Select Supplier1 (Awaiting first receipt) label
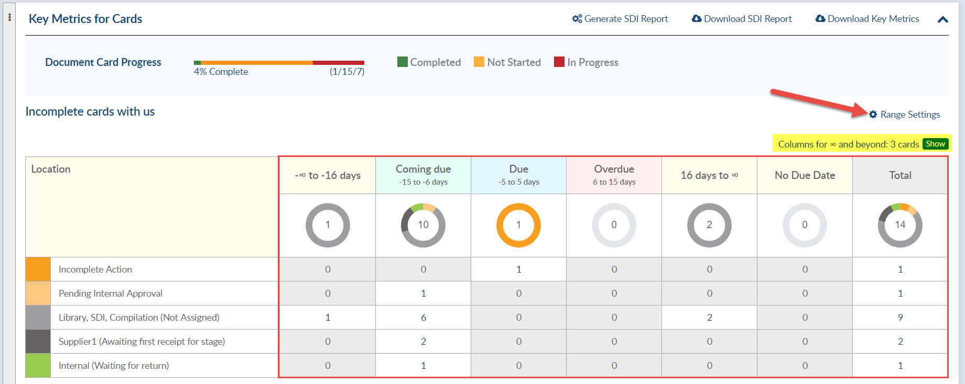This screenshot has height=384, width=965. click(142, 342)
